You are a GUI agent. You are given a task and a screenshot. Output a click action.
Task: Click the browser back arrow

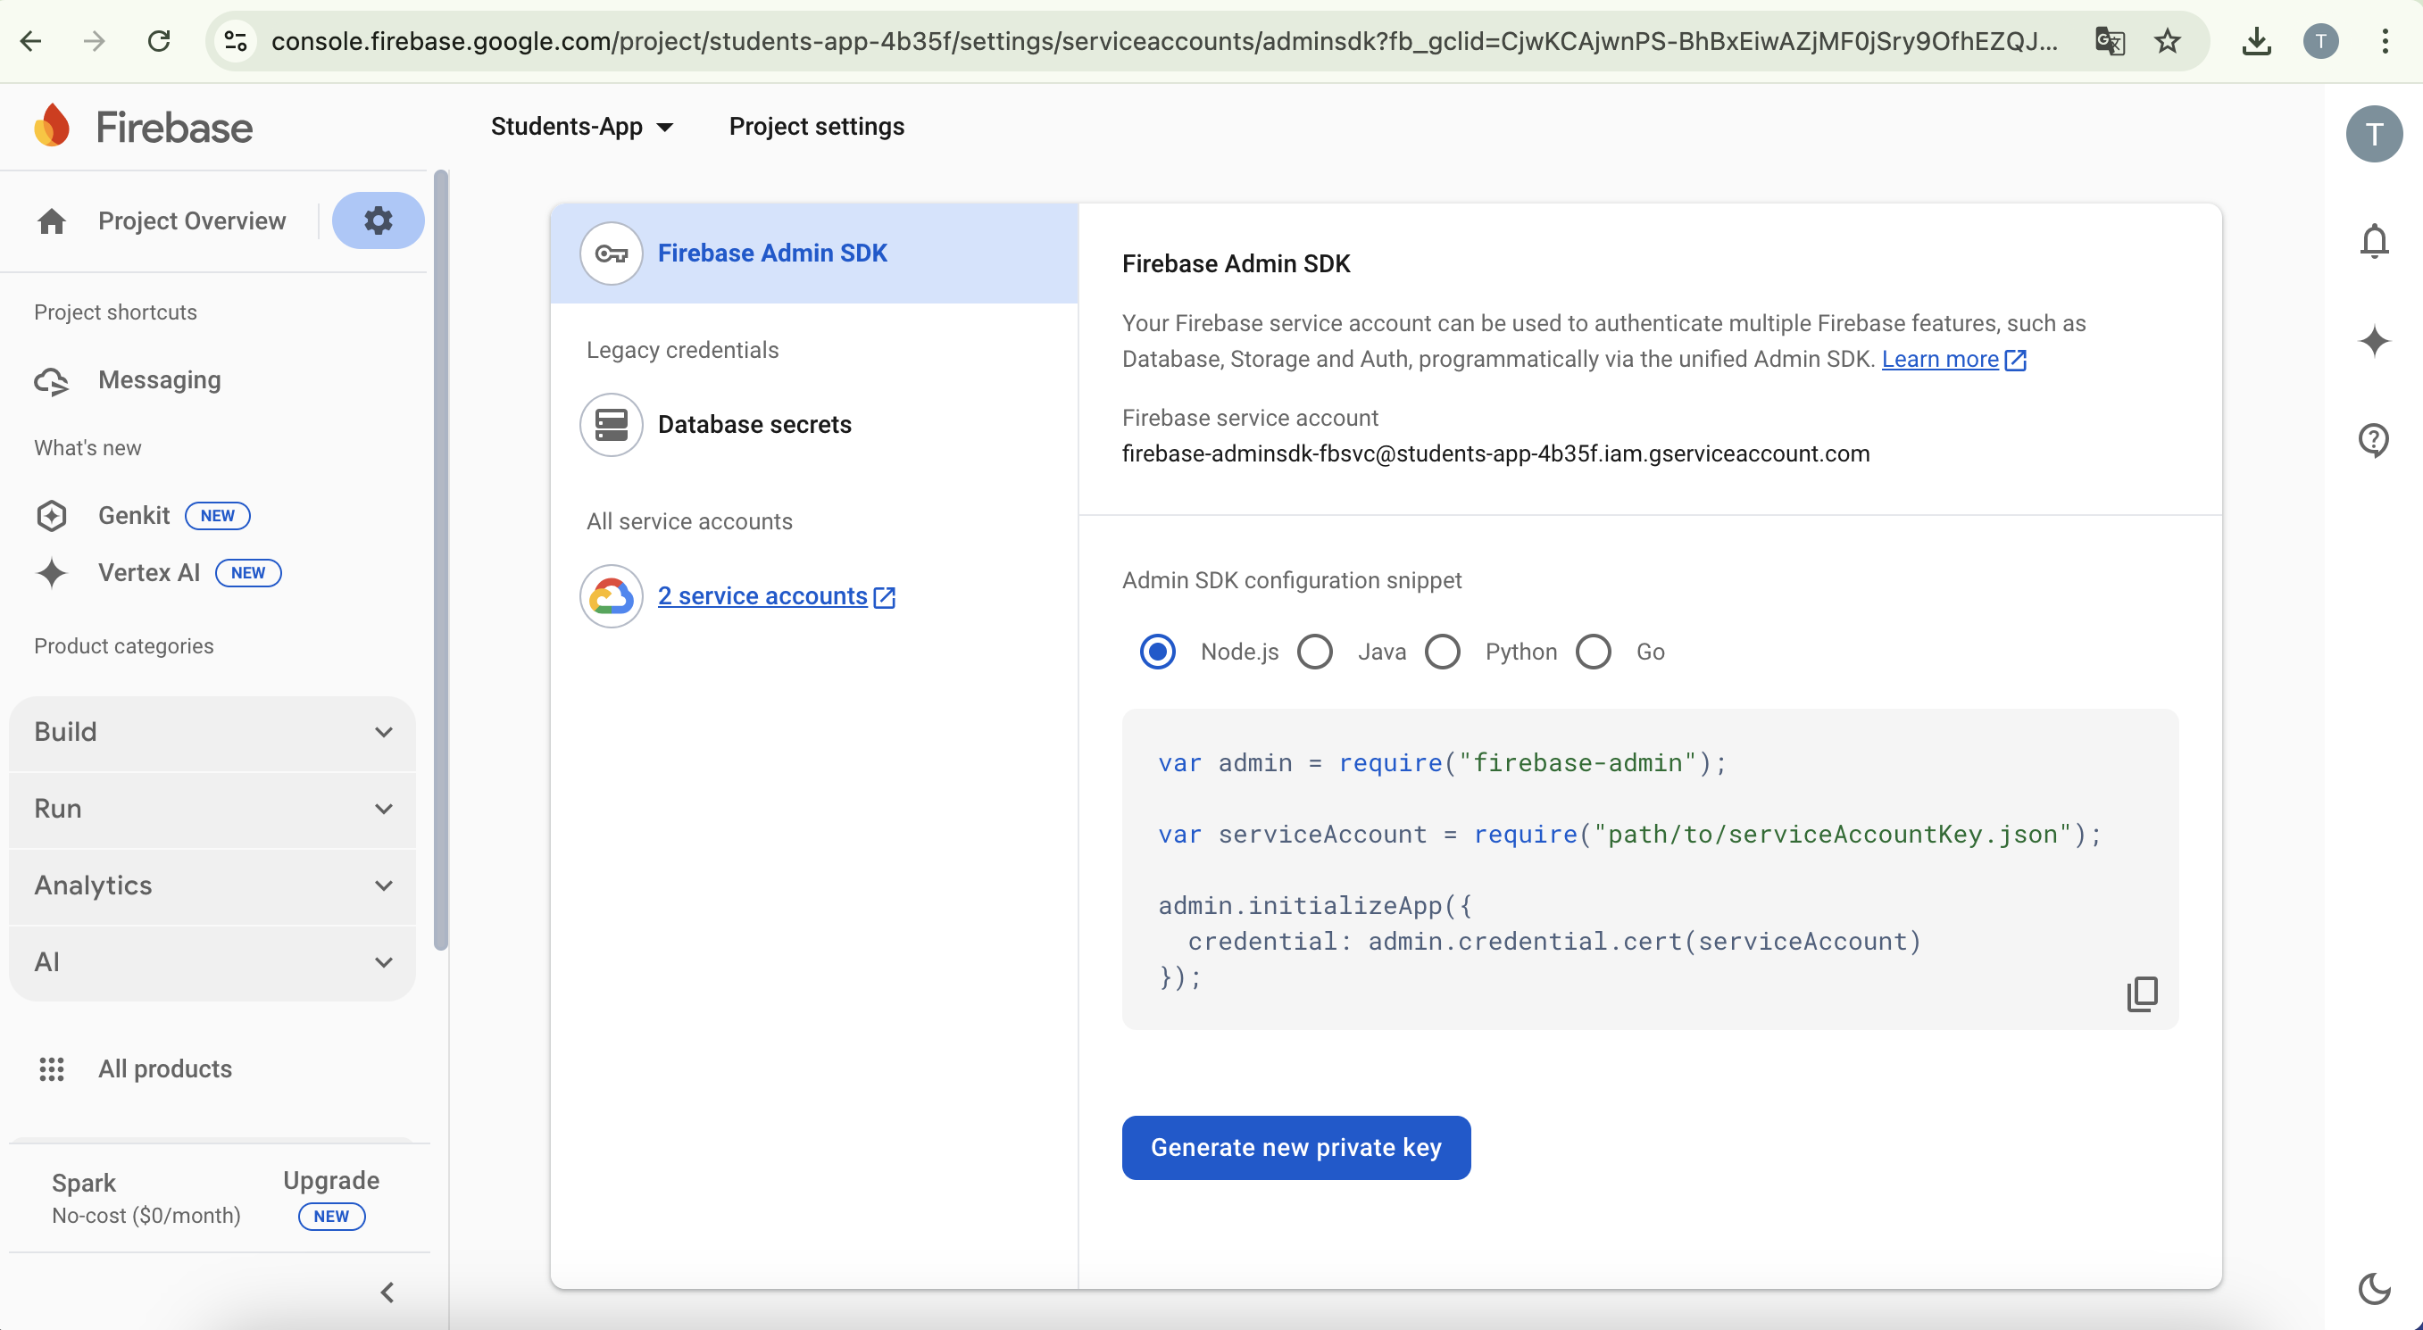tap(31, 41)
